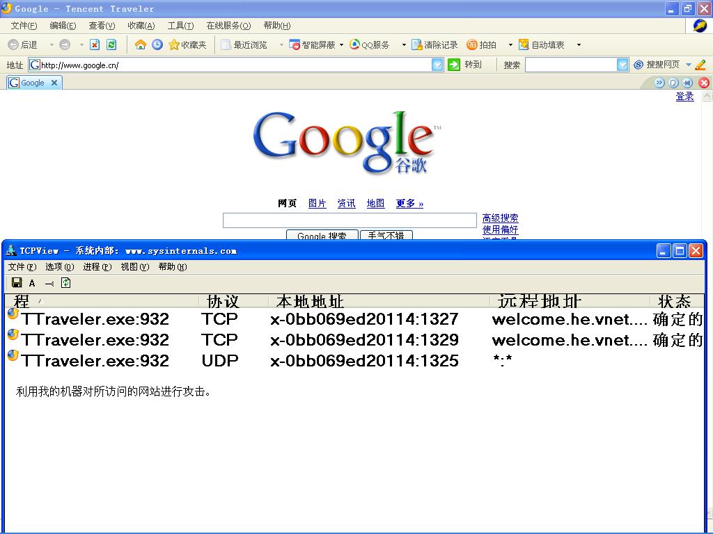Select the connection row with local port 1327
The image size is (713, 534).
(354, 319)
